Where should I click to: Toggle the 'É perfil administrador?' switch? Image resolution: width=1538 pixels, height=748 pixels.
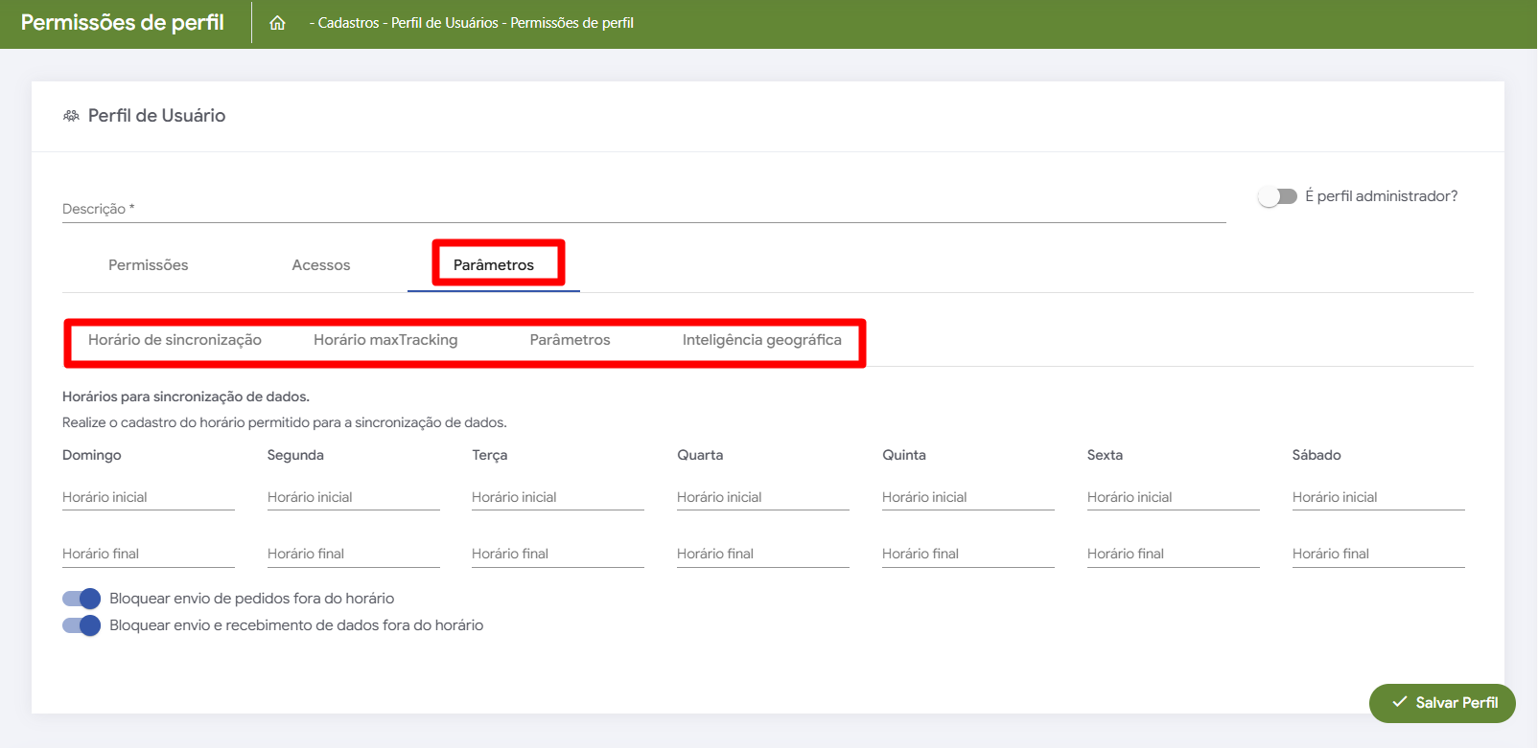tap(1277, 196)
